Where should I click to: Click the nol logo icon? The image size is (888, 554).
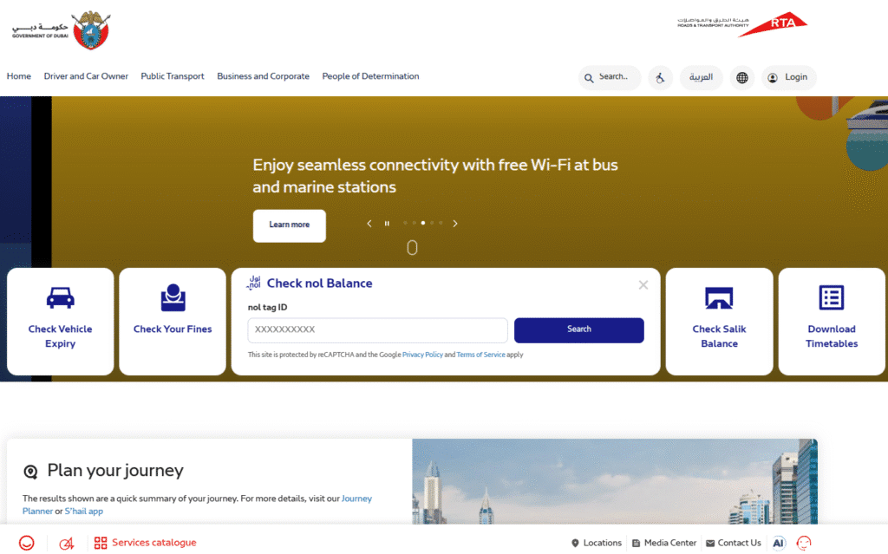[x=254, y=283]
